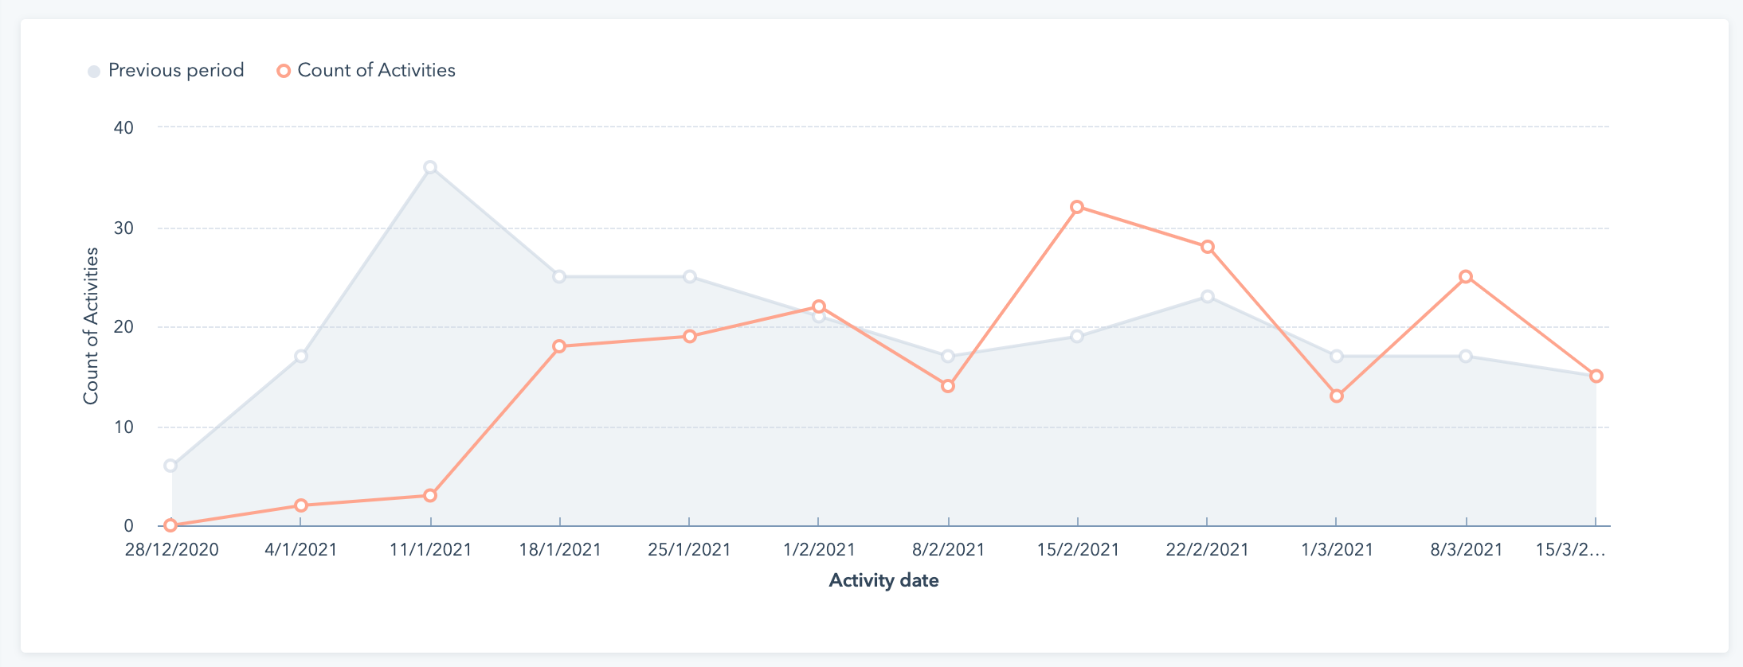Click the grey data point at 28/12/2020
This screenshot has width=1743, height=667.
[170, 466]
